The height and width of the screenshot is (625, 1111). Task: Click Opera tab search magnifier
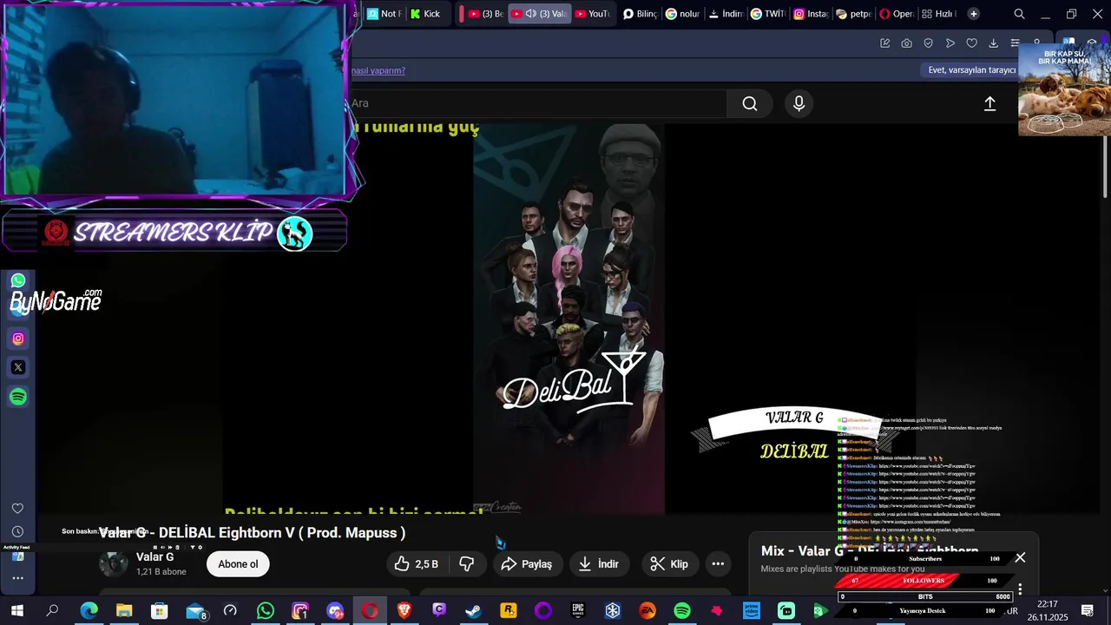[x=1019, y=14]
